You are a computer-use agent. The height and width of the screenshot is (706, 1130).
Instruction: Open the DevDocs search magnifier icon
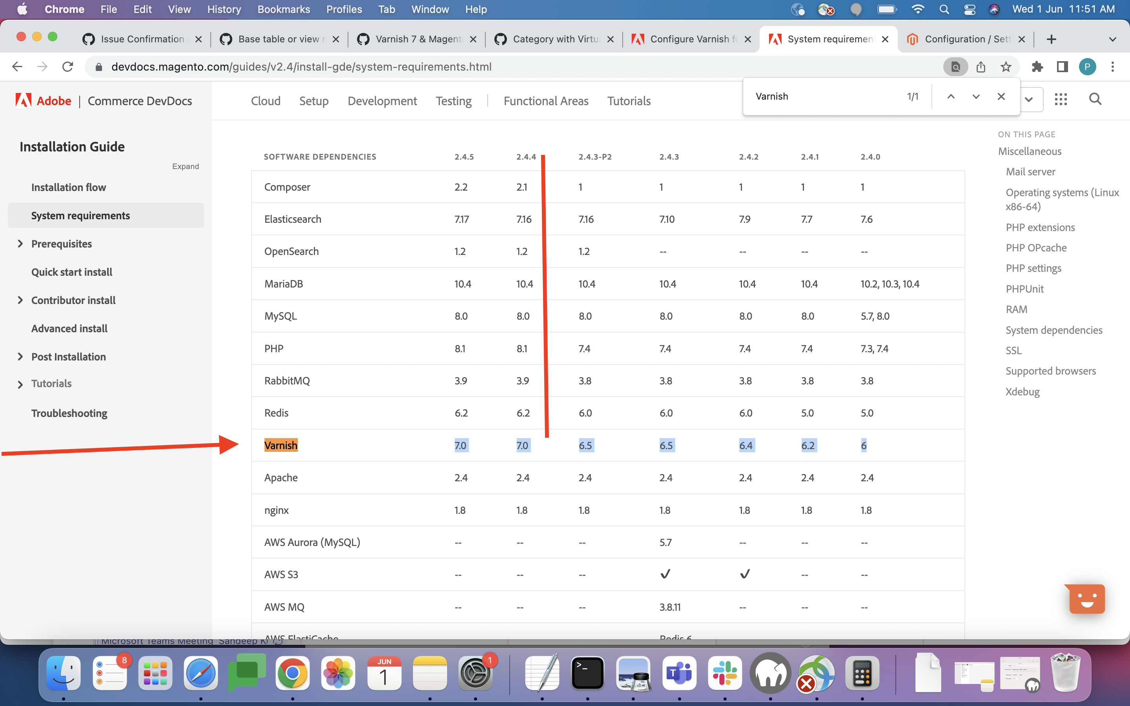(x=1095, y=99)
